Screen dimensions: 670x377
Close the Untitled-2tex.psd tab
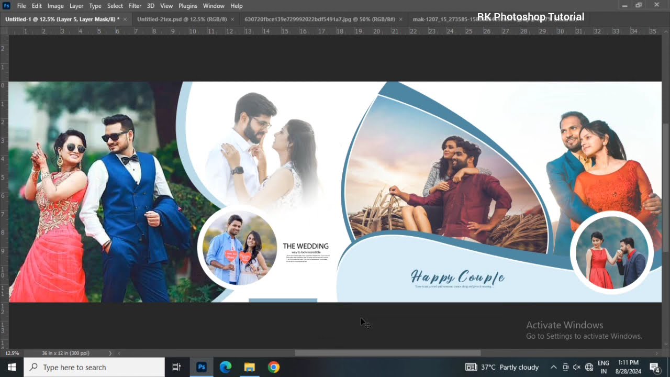click(232, 19)
